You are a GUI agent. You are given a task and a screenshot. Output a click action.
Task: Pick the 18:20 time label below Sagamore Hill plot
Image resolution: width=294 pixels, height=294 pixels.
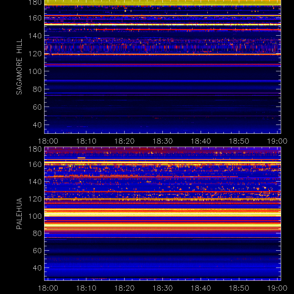pos(125,141)
